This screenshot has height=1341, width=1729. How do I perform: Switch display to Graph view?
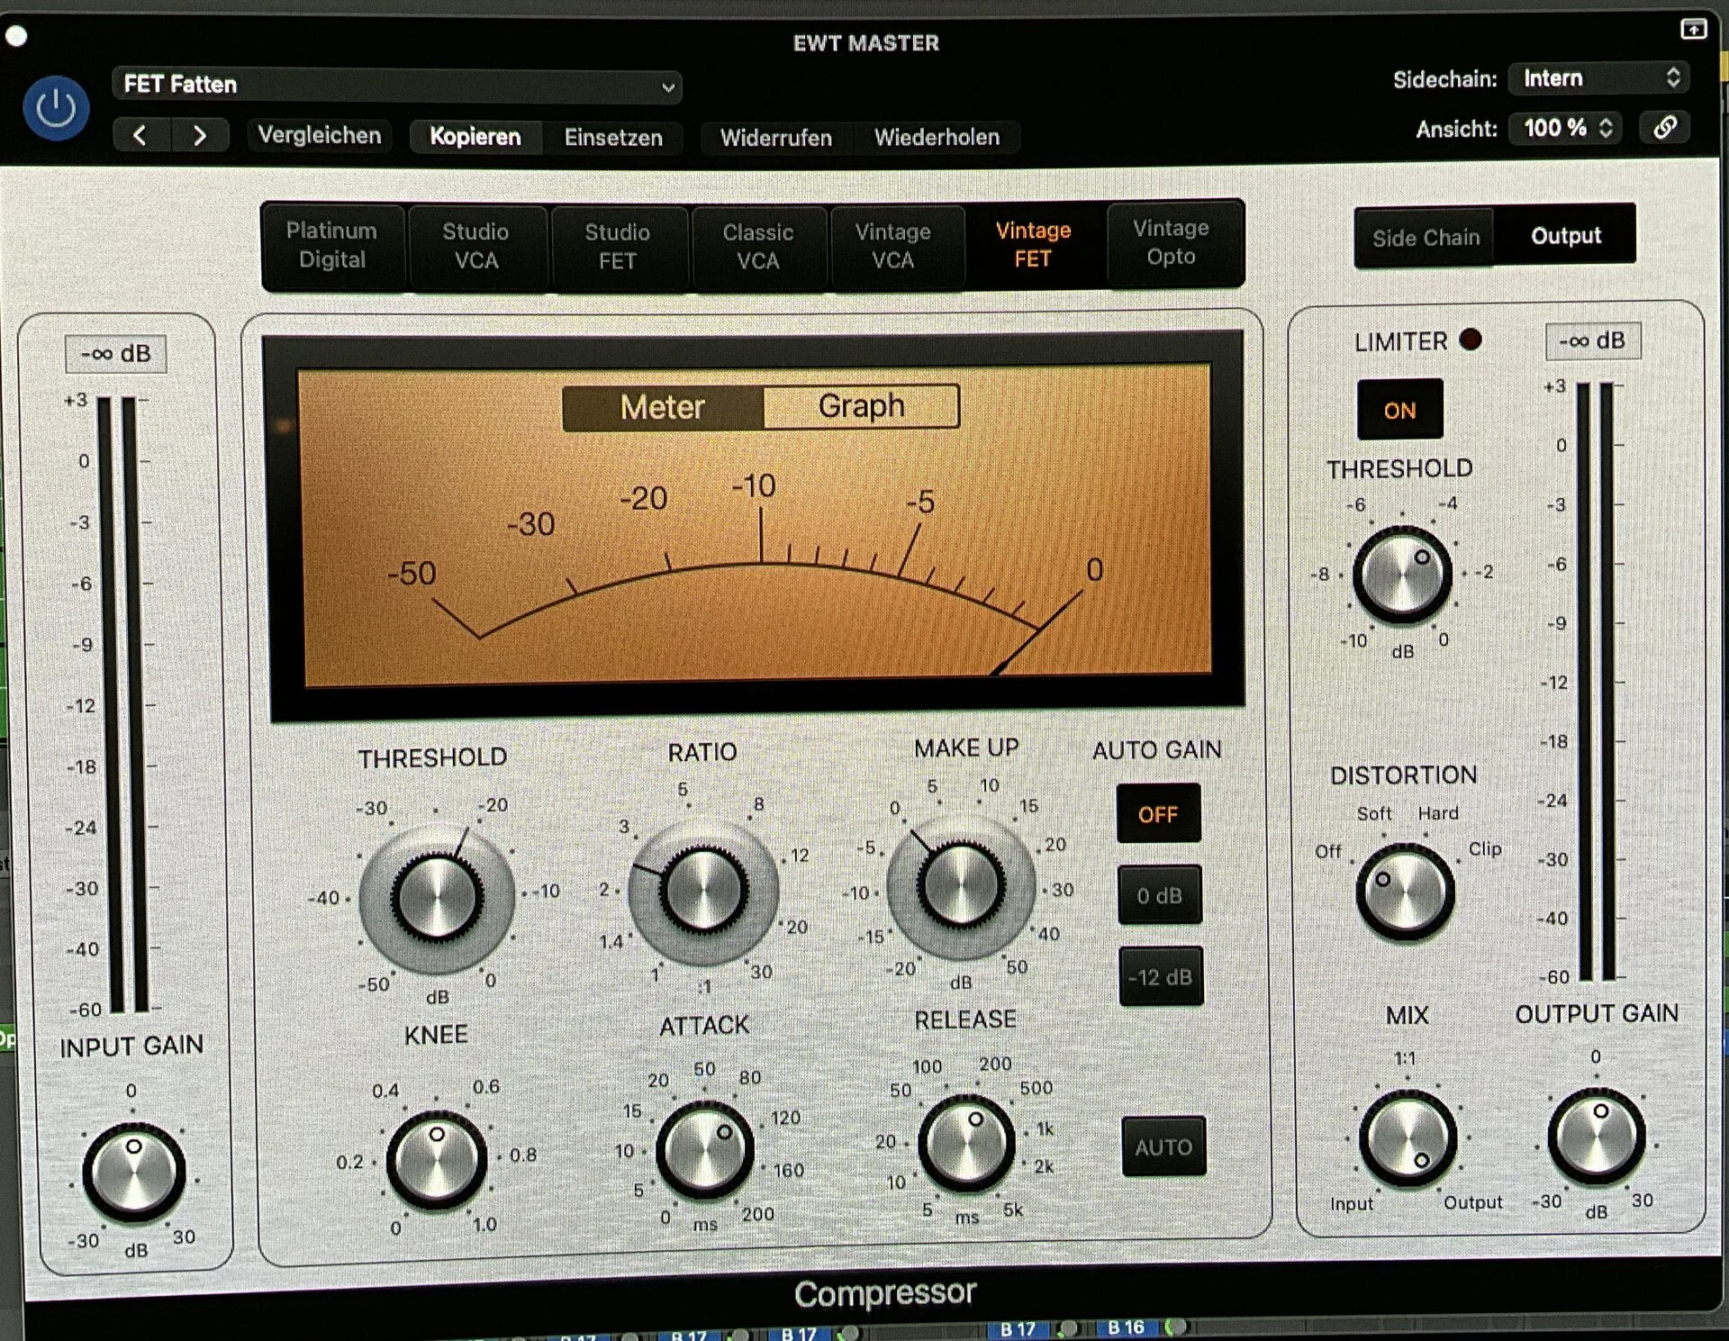[860, 406]
